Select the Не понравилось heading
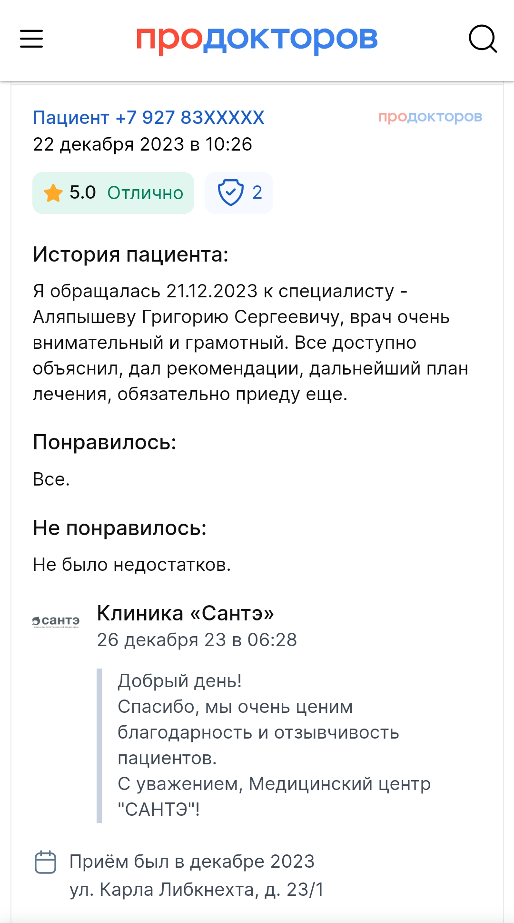514x923 pixels. point(120,528)
